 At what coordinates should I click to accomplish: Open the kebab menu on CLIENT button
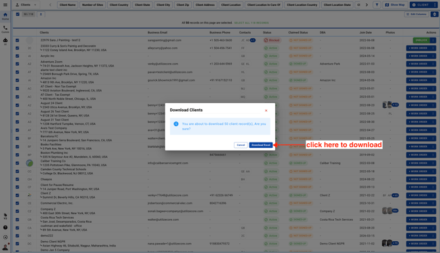point(435,5)
